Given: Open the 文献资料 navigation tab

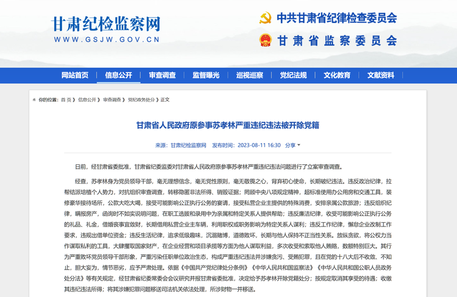Looking at the screenshot, I should pos(381,75).
